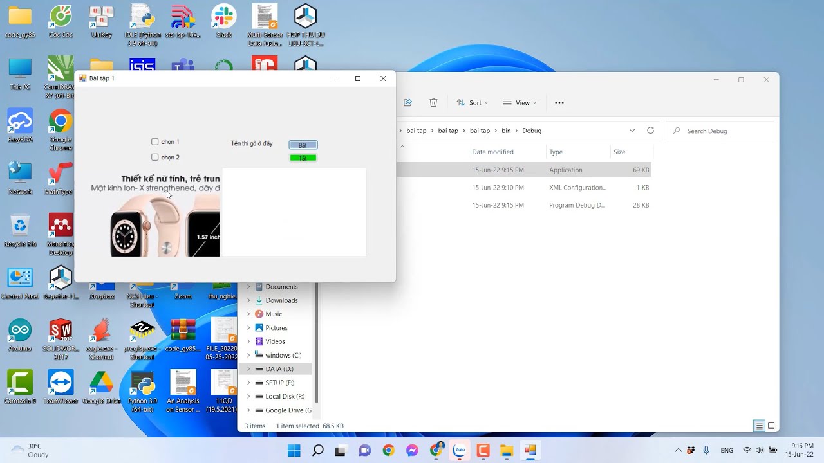Expand the Downloads tree node
The height and width of the screenshot is (463, 824).
[248, 300]
